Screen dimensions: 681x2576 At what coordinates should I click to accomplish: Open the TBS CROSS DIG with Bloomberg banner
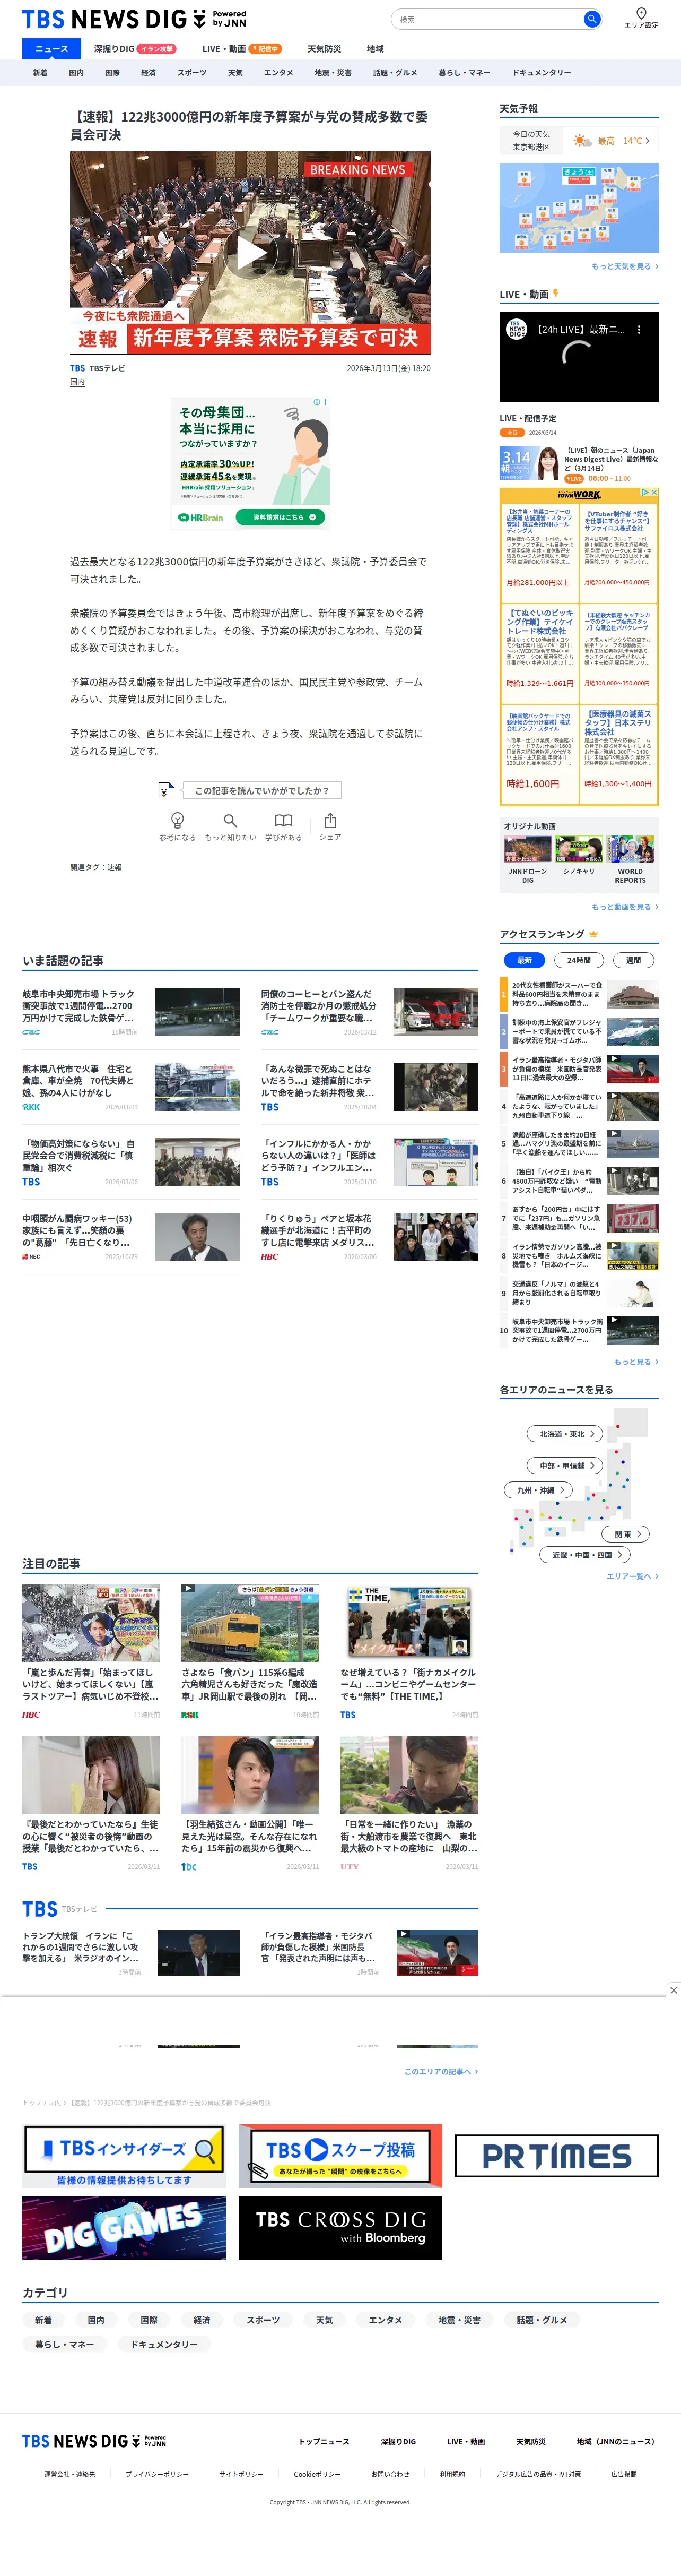pyautogui.click(x=339, y=2228)
